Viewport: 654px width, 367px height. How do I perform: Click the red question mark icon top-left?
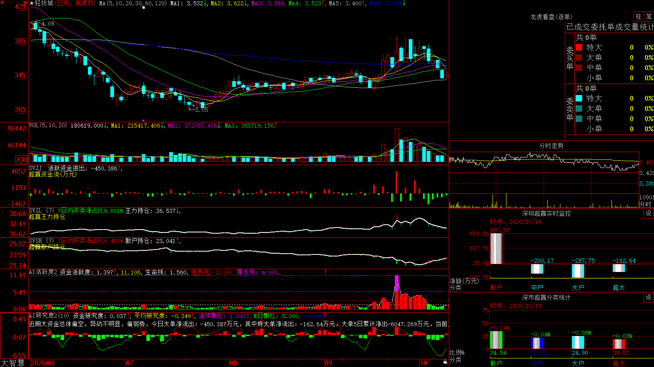(x=25, y=3)
